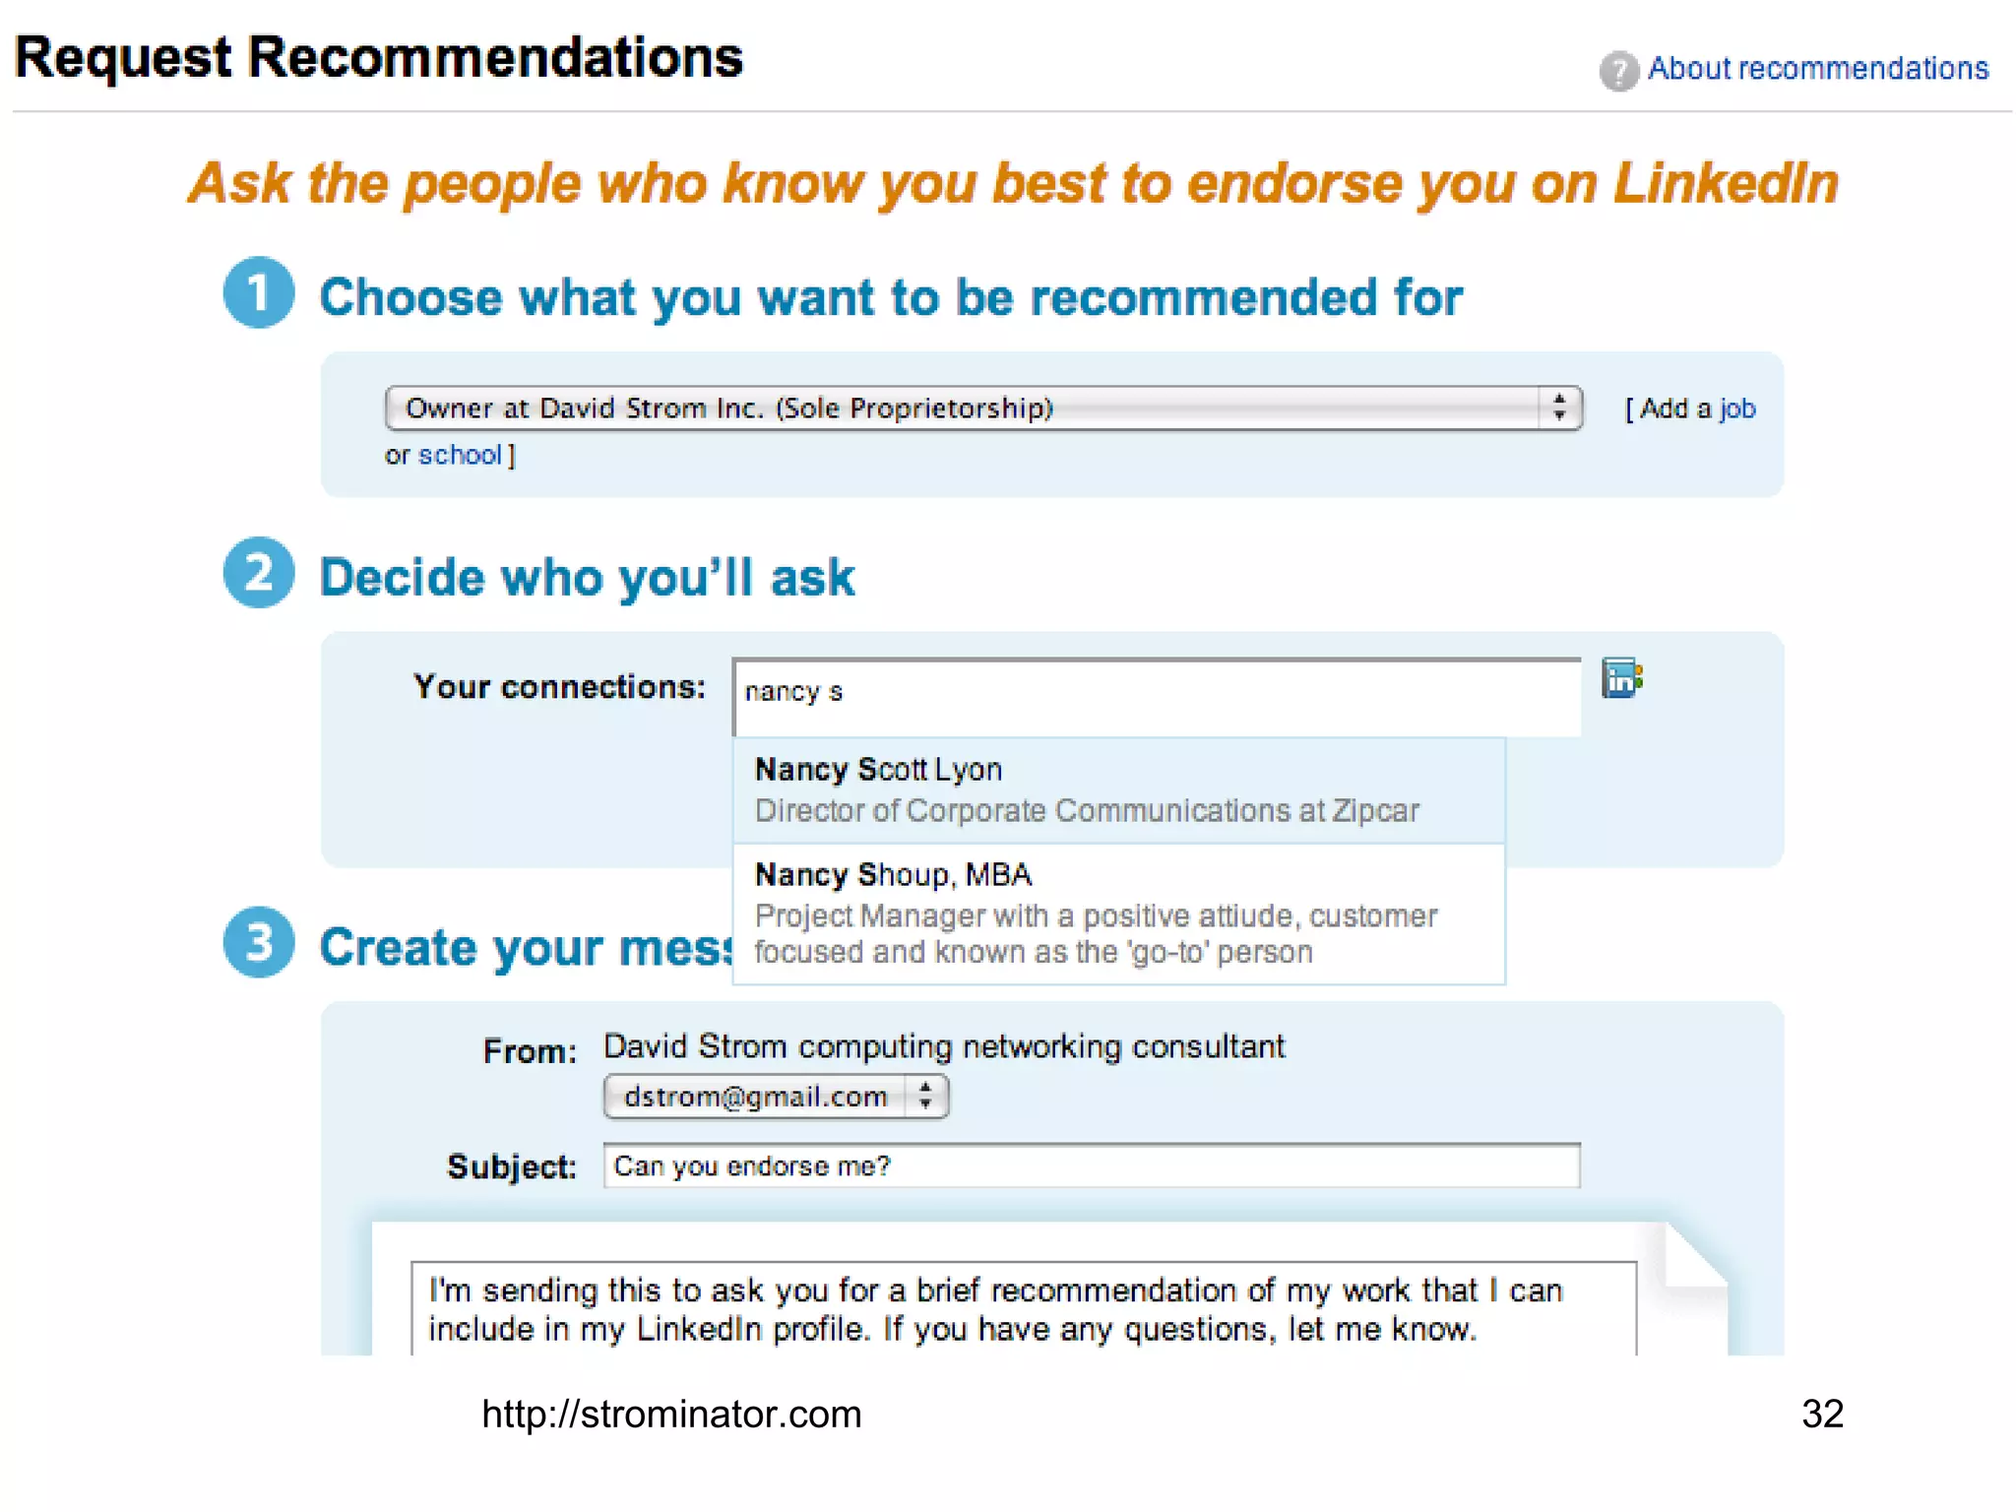Click the strominator.com URL footer
Image resolution: width=2016 pixels, height=1512 pixels.
[671, 1415]
